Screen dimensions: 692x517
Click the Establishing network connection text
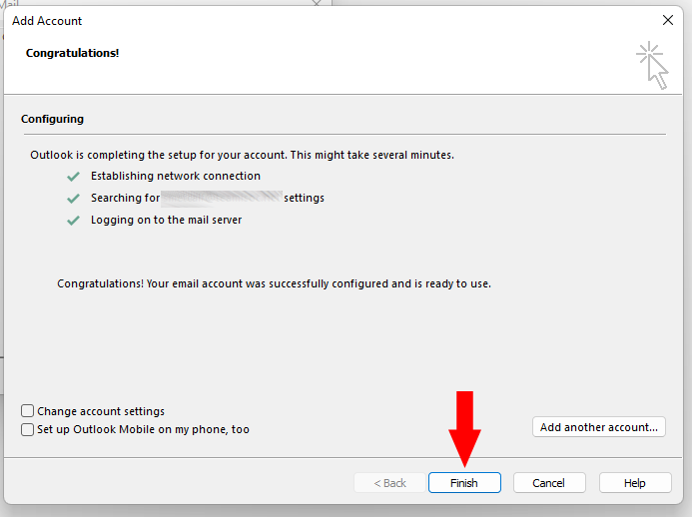click(x=176, y=176)
